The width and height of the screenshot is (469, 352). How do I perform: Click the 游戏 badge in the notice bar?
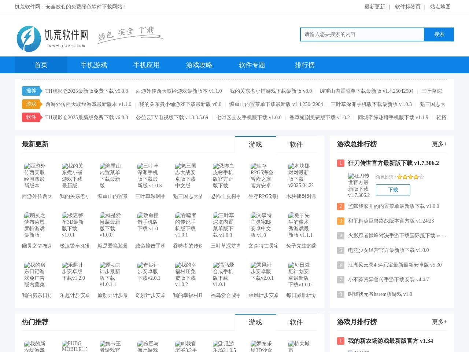point(31,104)
